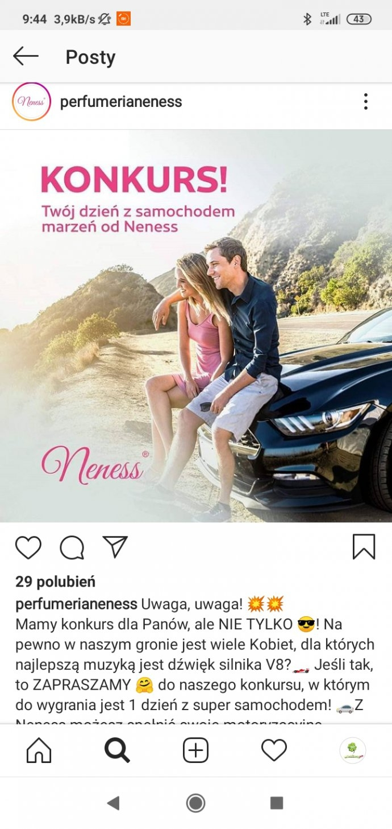
Task: Share the post using the paper plane icon
Action: tap(115, 547)
